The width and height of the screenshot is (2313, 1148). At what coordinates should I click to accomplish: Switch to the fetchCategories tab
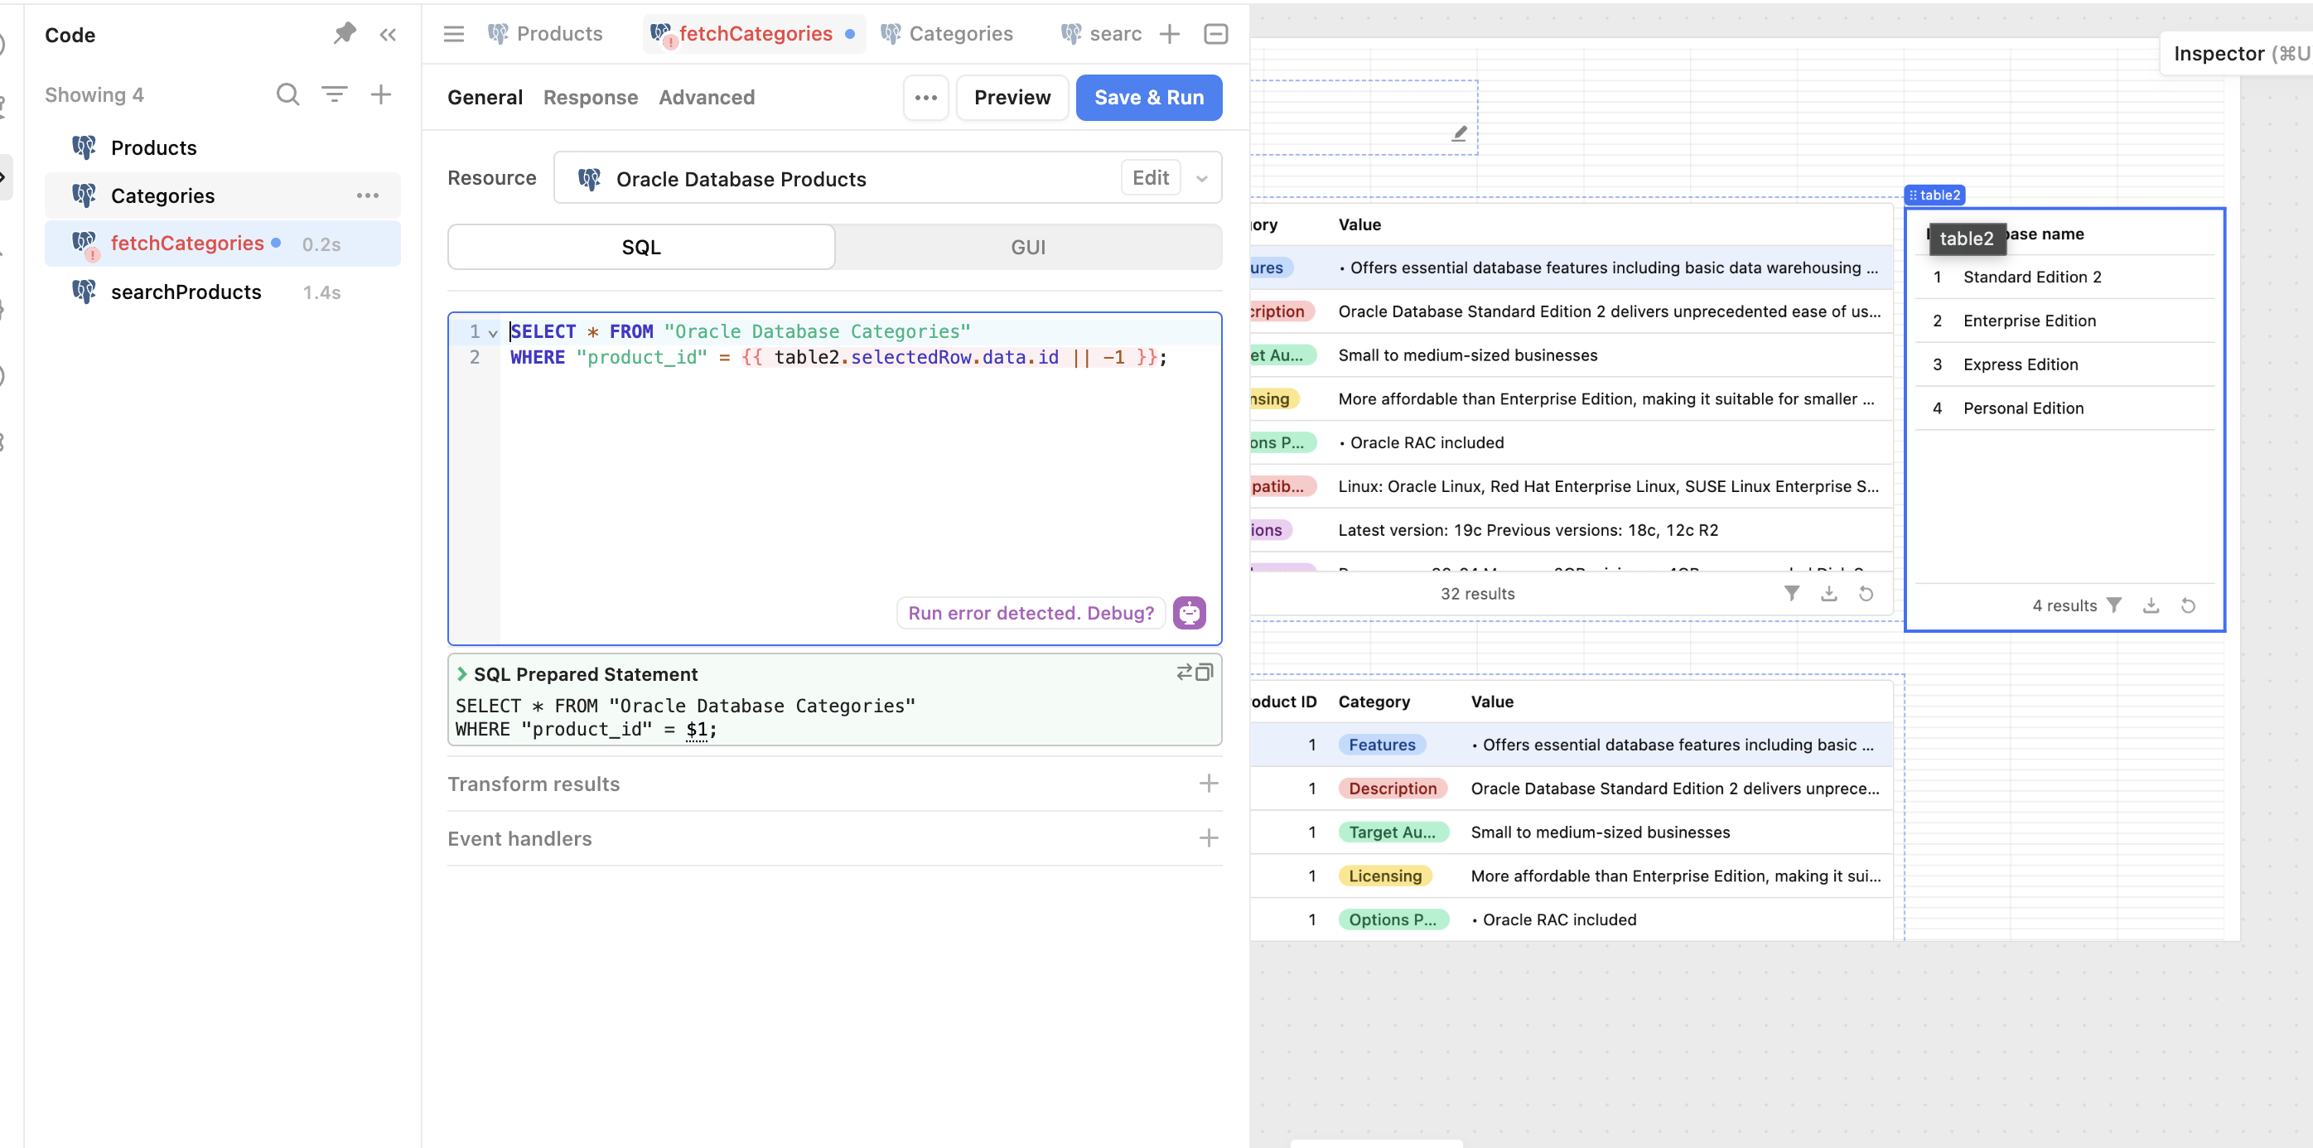click(x=754, y=34)
